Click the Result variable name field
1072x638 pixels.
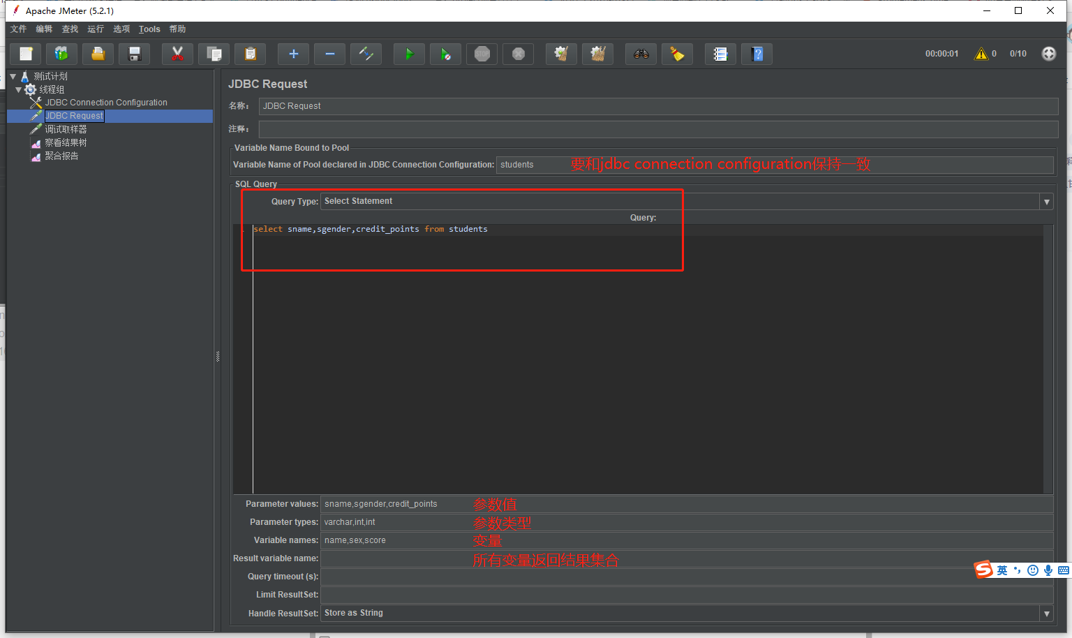point(687,558)
